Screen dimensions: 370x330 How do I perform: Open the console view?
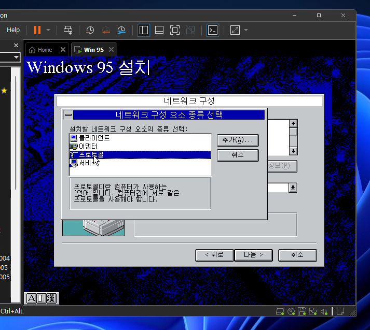213,30
